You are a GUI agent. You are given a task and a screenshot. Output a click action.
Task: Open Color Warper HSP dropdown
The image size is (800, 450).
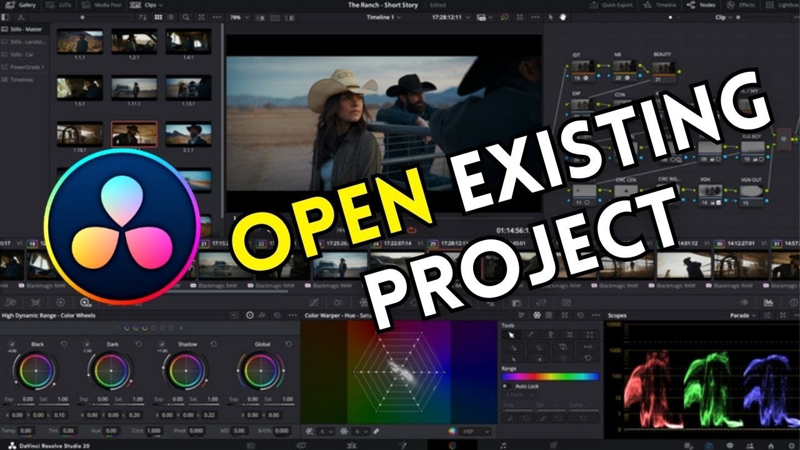click(x=476, y=431)
